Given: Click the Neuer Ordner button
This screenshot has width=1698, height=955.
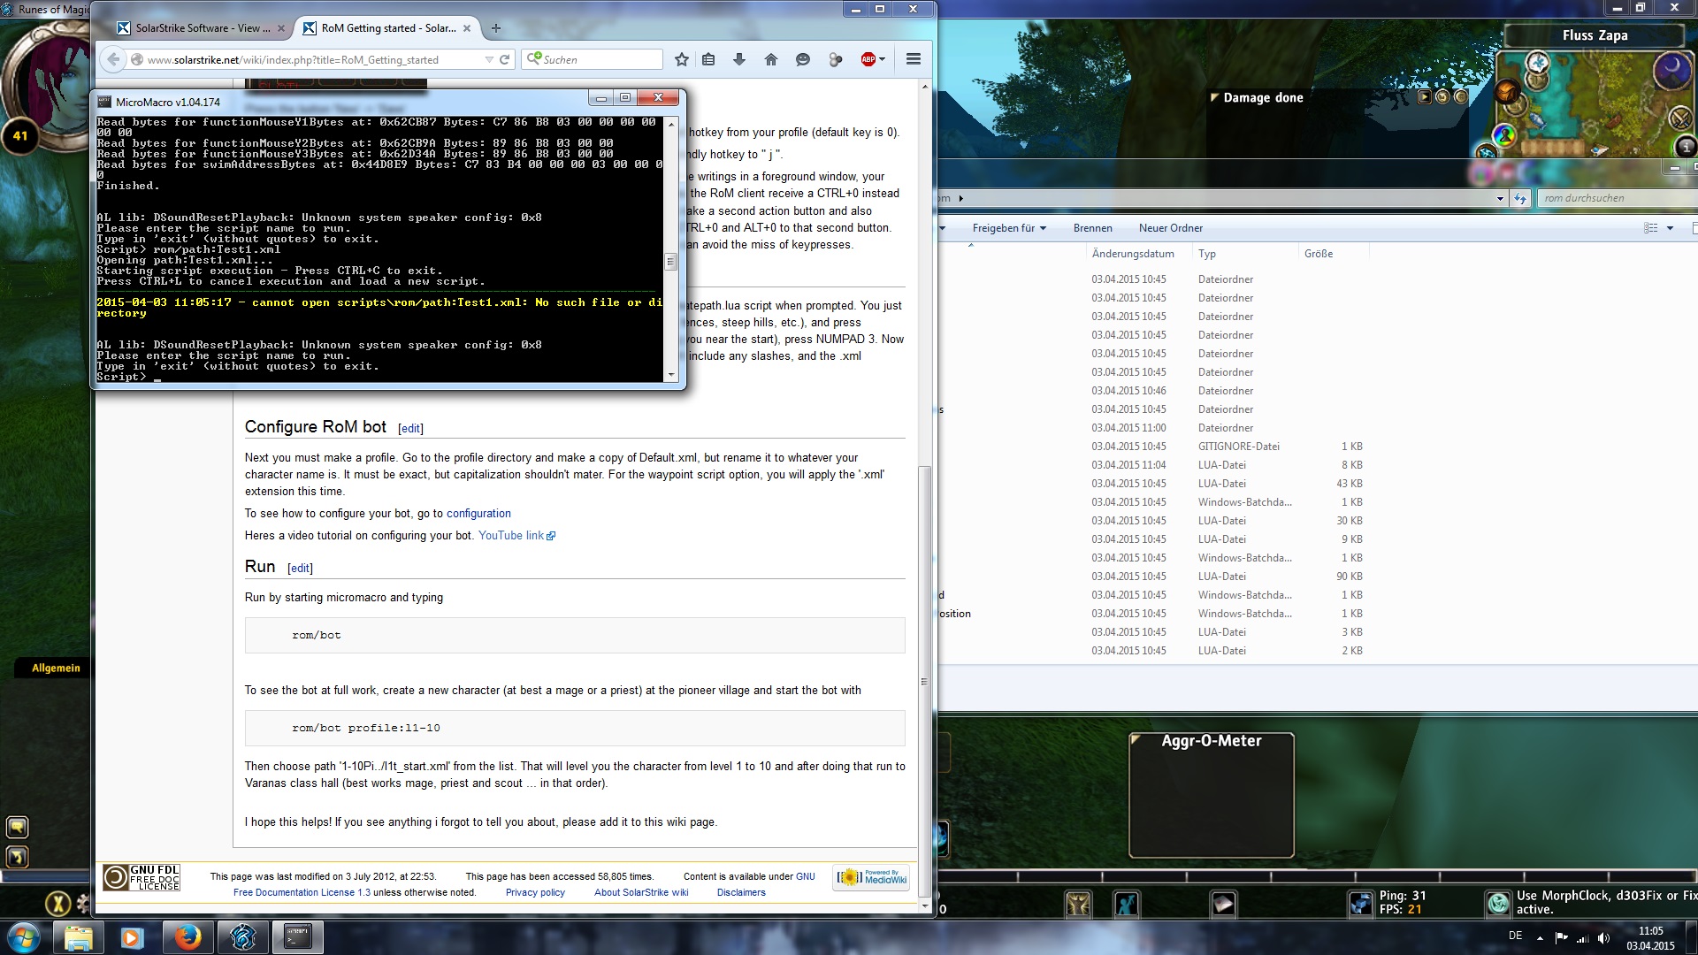Looking at the screenshot, I should (1170, 228).
